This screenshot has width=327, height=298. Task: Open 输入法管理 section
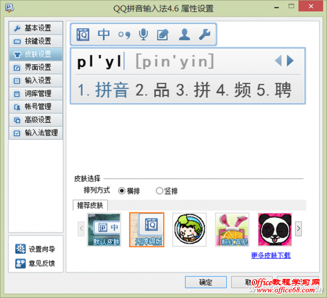click(x=35, y=133)
